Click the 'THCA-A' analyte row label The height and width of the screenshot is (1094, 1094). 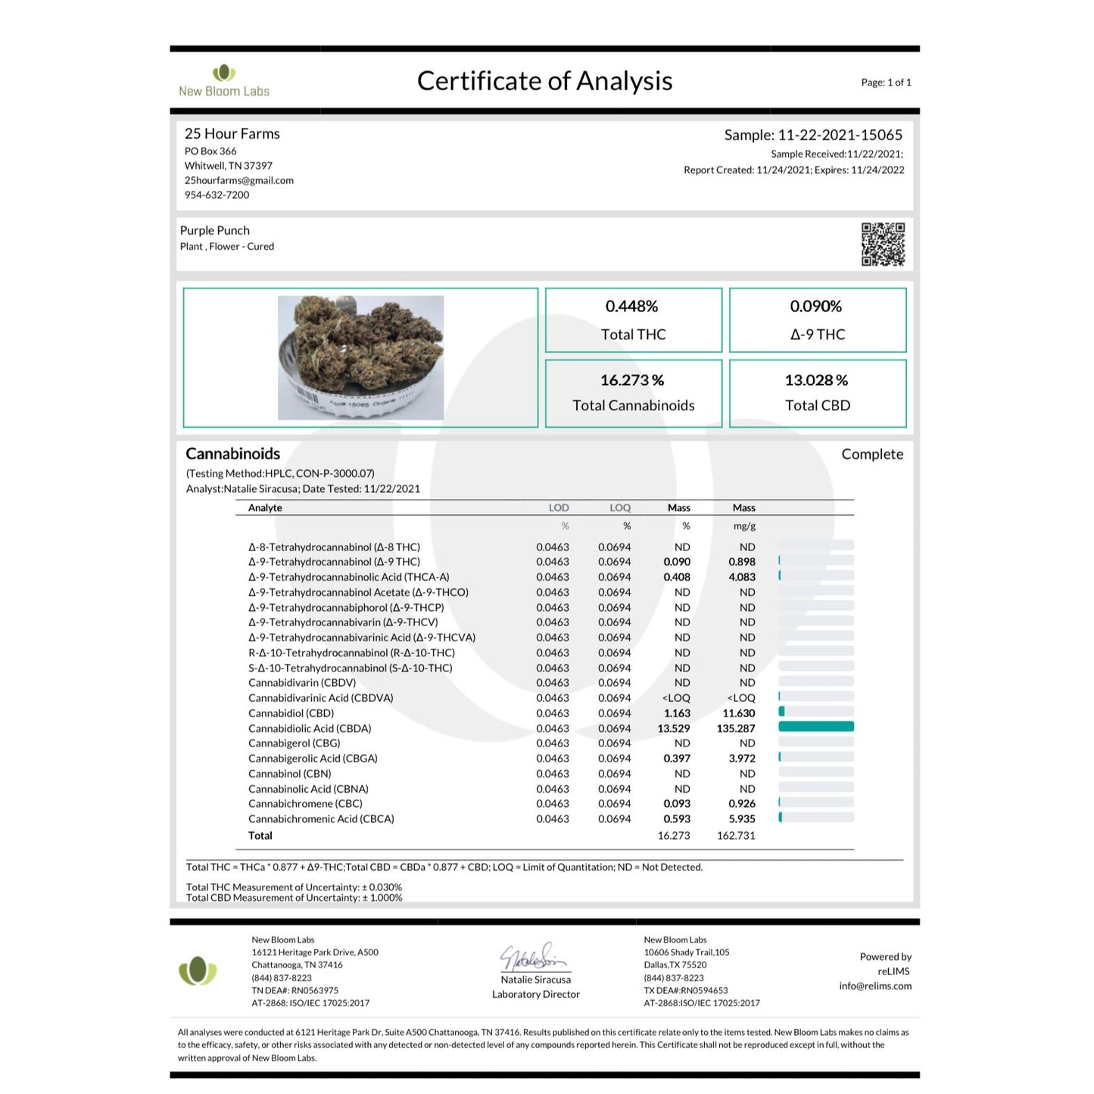[x=348, y=577]
